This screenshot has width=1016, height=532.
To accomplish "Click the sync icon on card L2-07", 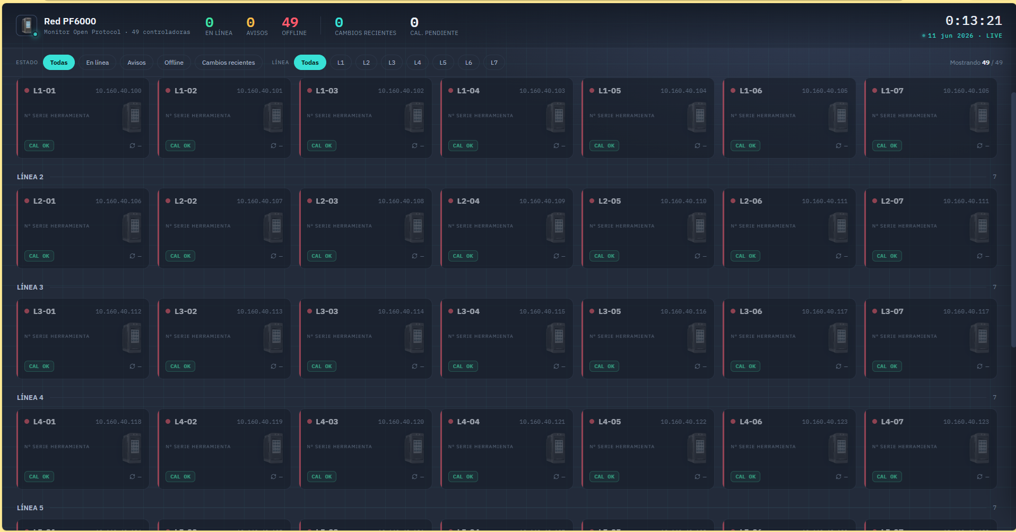I will (979, 256).
